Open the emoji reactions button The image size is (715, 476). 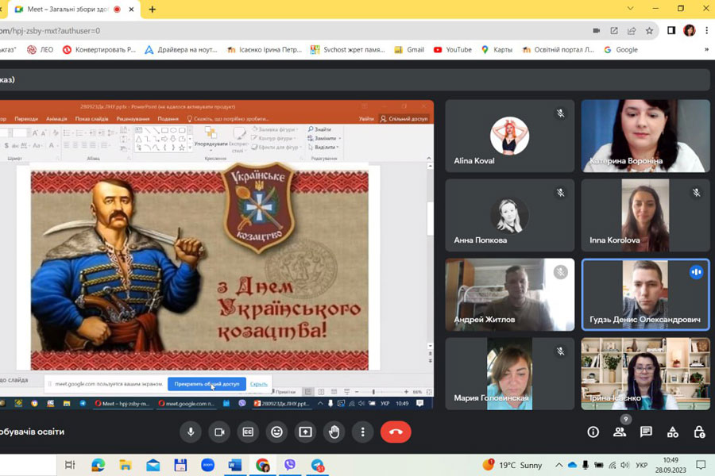pyautogui.click(x=276, y=432)
